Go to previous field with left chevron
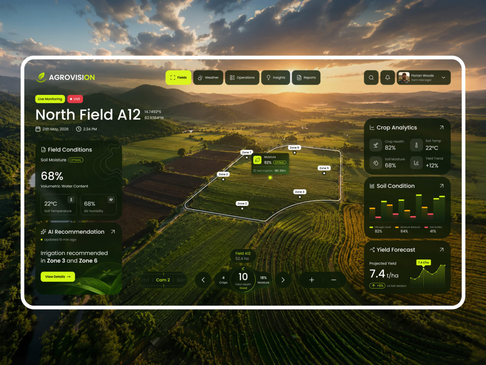Image resolution: width=486 pixels, height=365 pixels. point(203,280)
